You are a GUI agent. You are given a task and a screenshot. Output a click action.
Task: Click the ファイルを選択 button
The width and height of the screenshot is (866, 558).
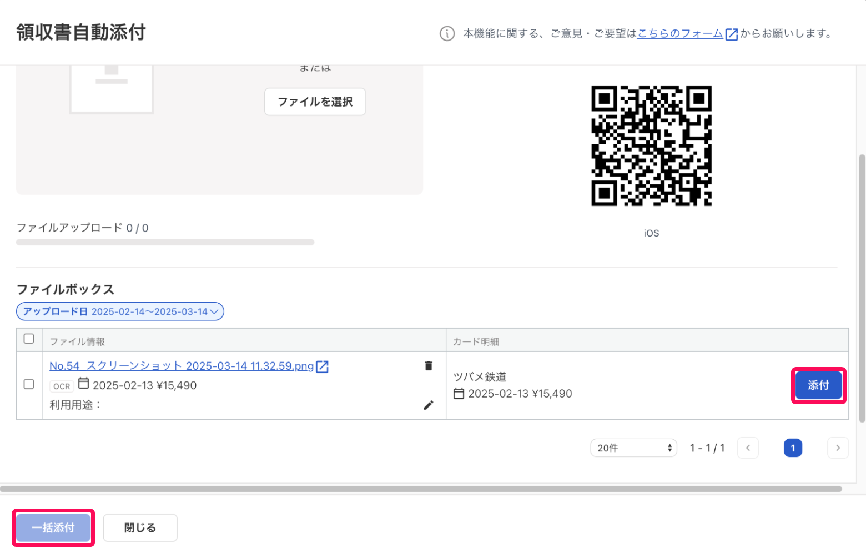coord(315,102)
